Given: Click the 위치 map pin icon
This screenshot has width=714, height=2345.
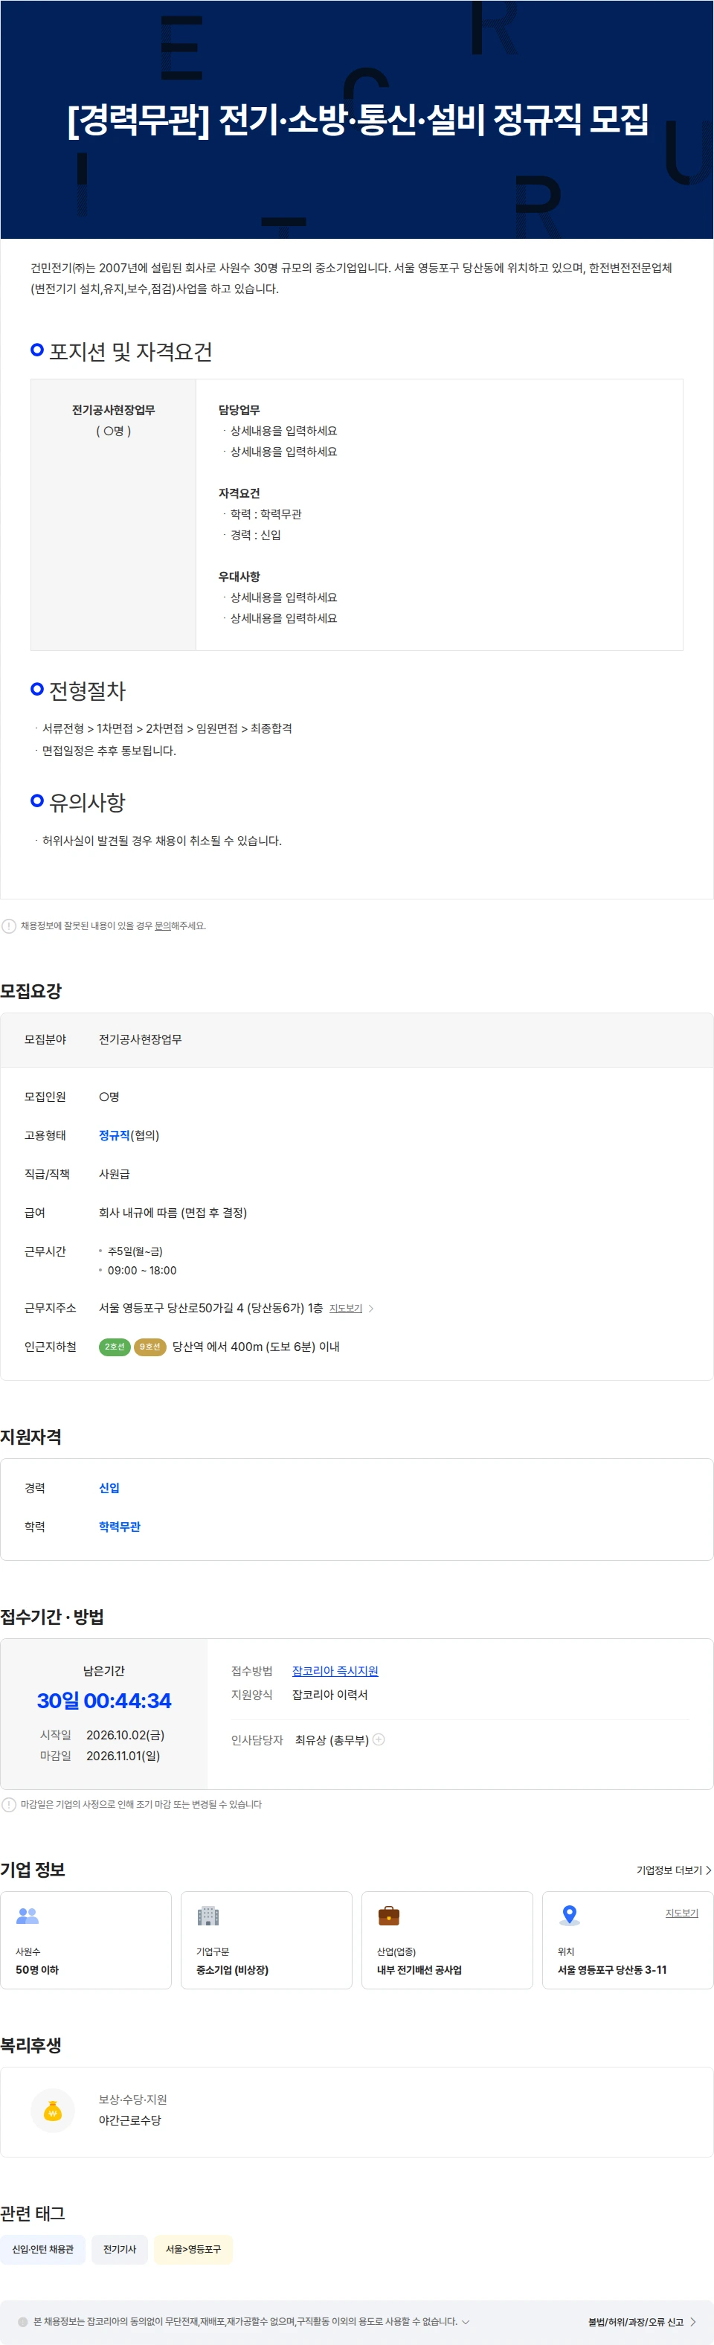Looking at the screenshot, I should click(x=570, y=1915).
